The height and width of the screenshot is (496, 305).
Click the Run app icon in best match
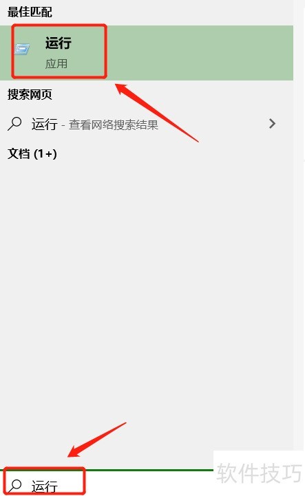pyautogui.click(x=22, y=49)
